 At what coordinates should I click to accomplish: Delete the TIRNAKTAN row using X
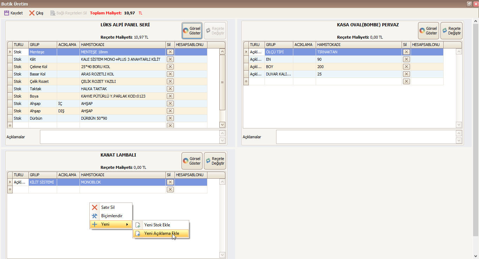(x=406, y=52)
